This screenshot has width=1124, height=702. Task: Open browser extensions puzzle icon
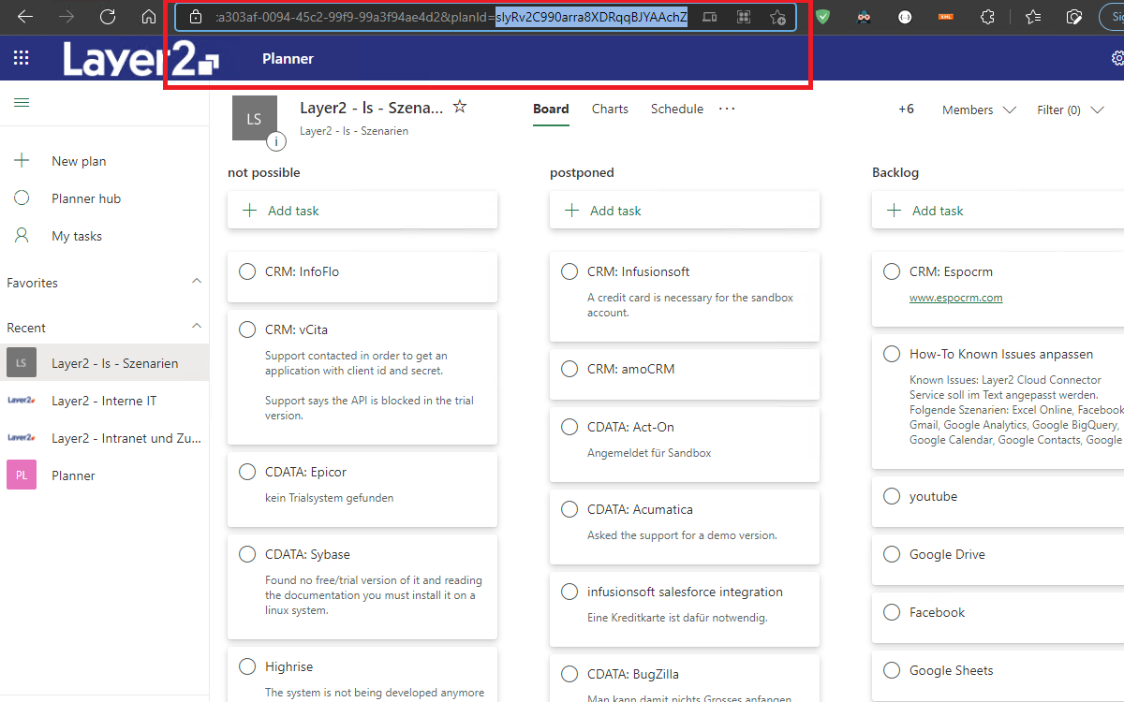986,17
